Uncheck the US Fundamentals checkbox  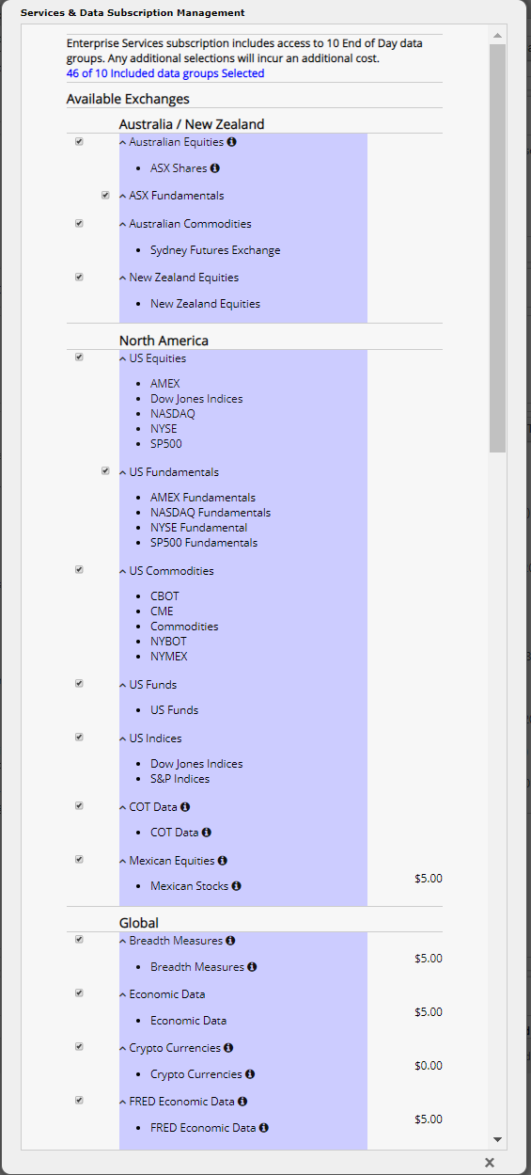[x=105, y=471]
